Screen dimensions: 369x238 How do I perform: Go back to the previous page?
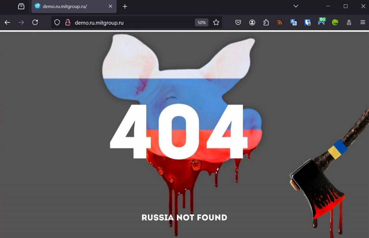click(x=7, y=22)
